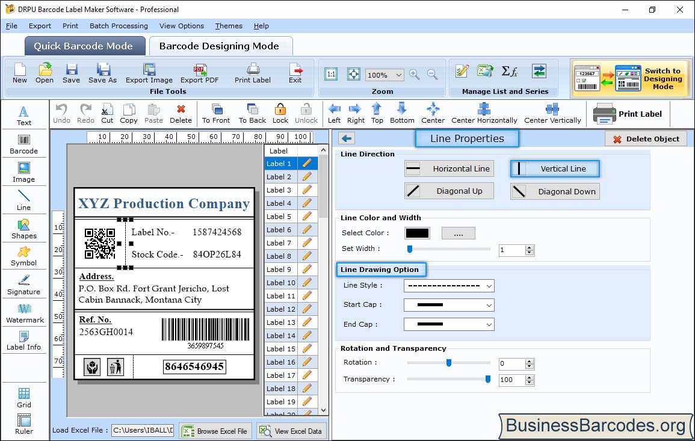Choose the Image tool in sidebar

pyautogui.click(x=24, y=173)
